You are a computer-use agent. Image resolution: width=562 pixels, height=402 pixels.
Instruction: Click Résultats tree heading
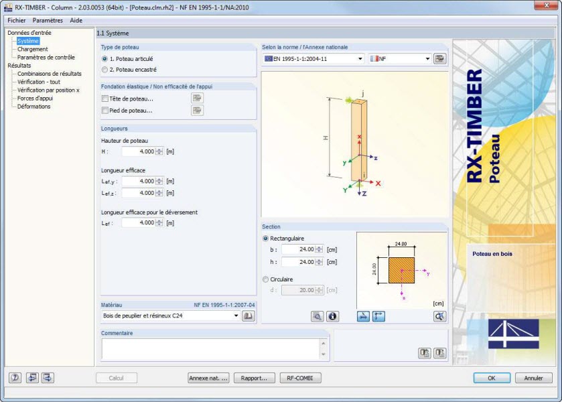(x=19, y=66)
